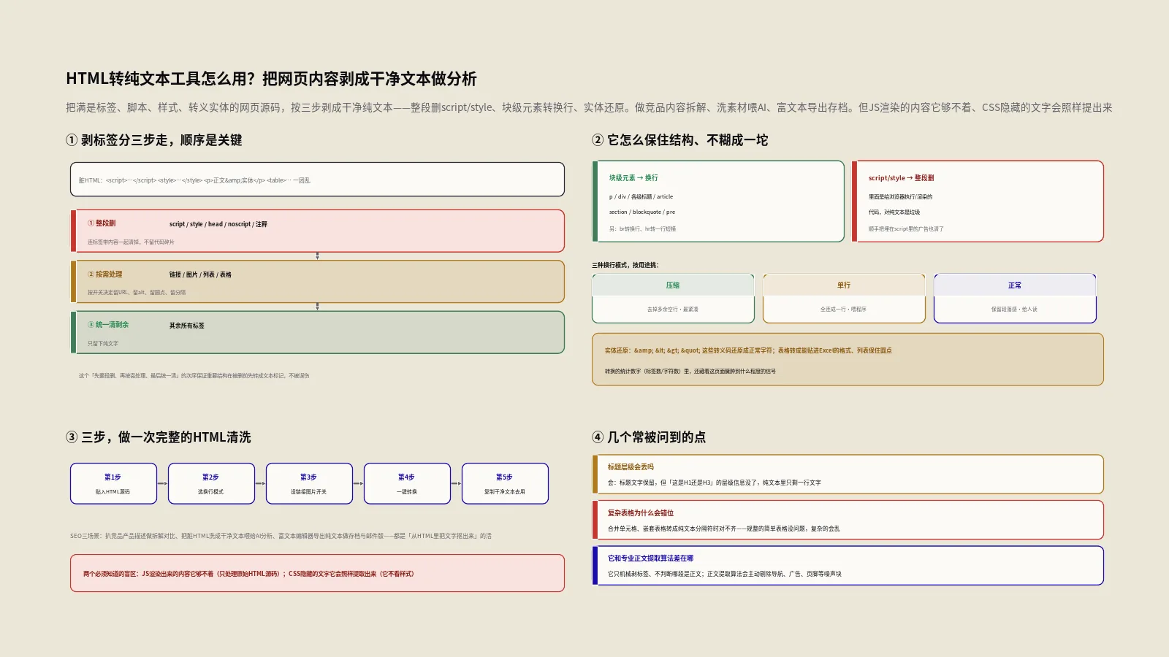Click the answer starting 会：标题文字保留

(x=715, y=483)
